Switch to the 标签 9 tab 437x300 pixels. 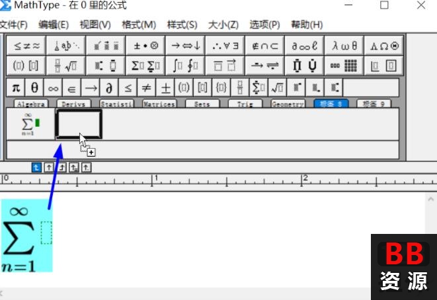pos(374,104)
